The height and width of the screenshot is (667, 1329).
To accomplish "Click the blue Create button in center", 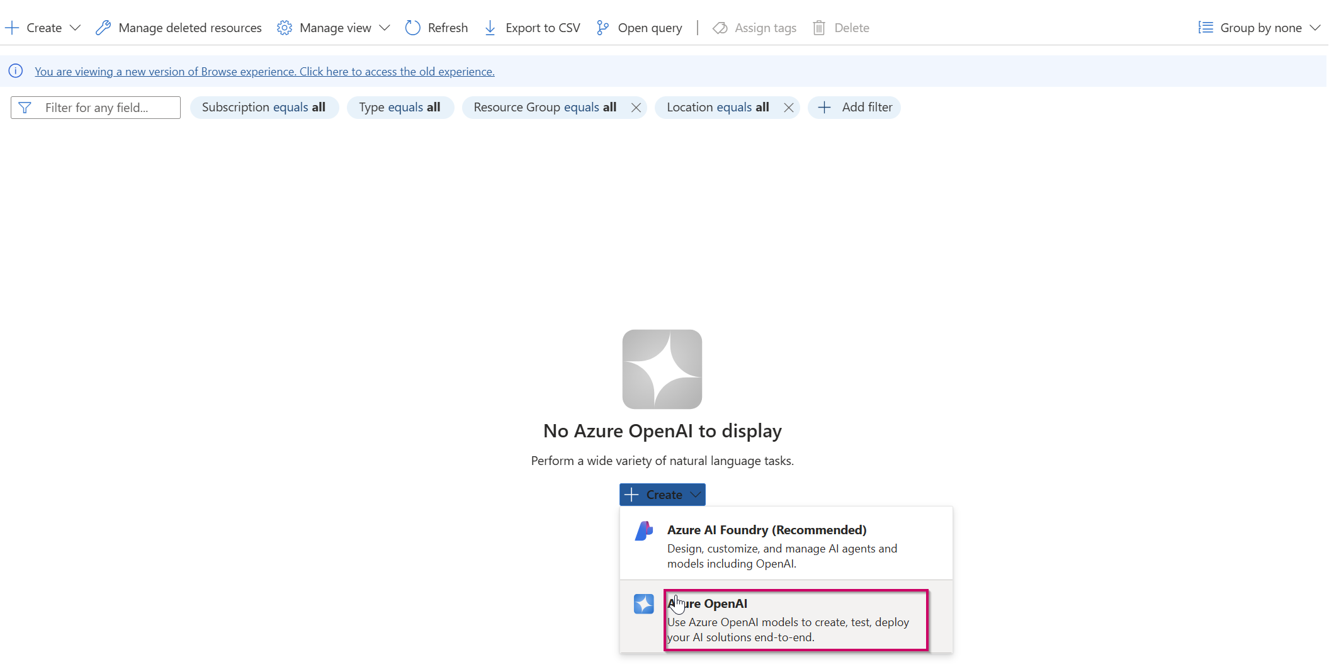I will pyautogui.click(x=662, y=495).
